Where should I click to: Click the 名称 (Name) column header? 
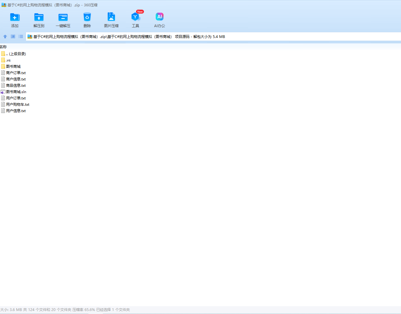3,47
